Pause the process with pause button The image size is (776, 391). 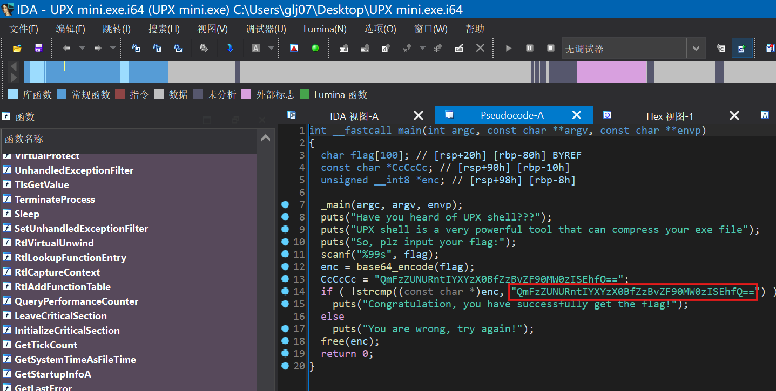coord(530,49)
